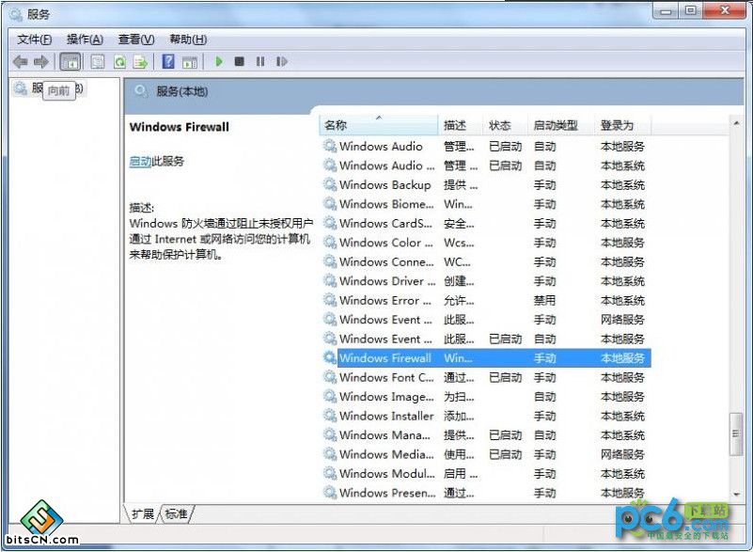Switch to the 标准 tab
This screenshot has height=552, width=753.
click(176, 514)
